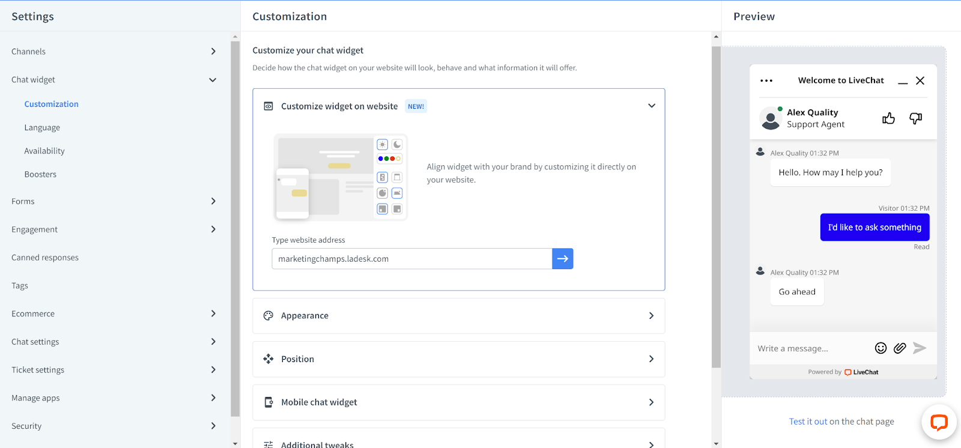Expand the Position section
This screenshot has width=961, height=448.
pos(651,359)
